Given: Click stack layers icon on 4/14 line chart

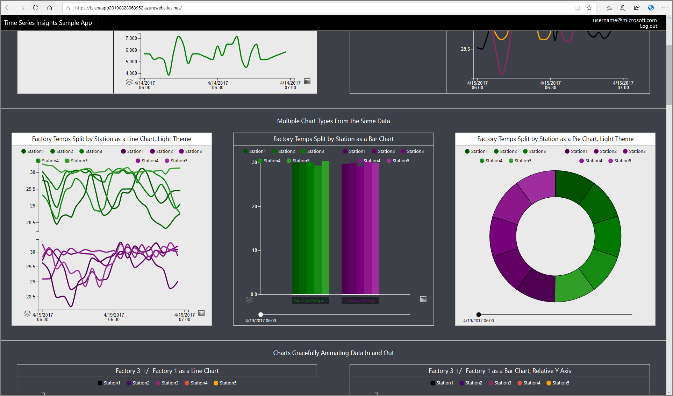Looking at the screenshot, I should click(129, 82).
